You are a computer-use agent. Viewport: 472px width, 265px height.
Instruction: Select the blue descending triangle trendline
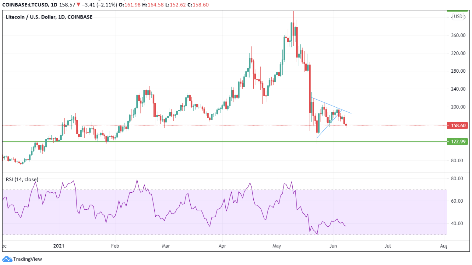tap(331, 105)
